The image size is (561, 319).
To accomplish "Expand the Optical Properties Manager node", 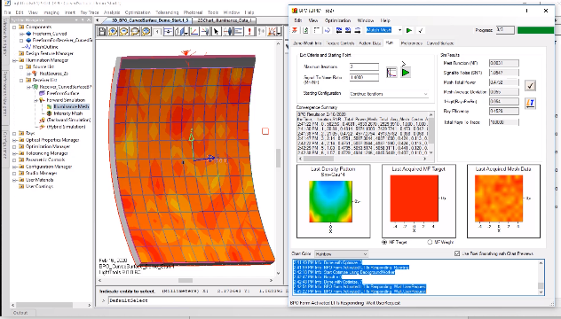I will tap(14, 140).
